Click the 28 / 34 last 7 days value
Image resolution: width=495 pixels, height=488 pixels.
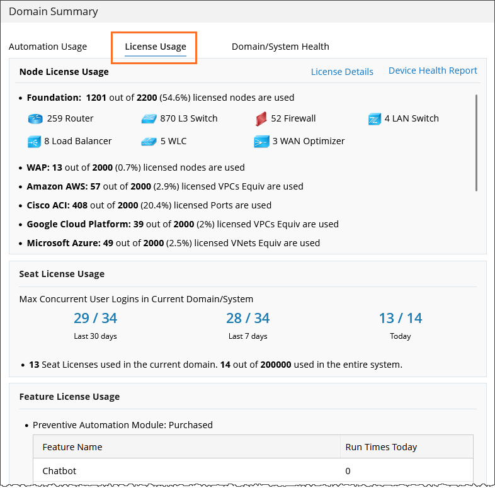pos(247,318)
